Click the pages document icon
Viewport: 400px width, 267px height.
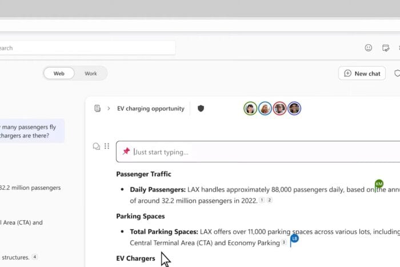(98, 108)
